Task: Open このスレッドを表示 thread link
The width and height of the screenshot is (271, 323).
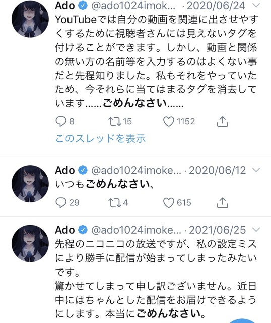Action: (101, 138)
